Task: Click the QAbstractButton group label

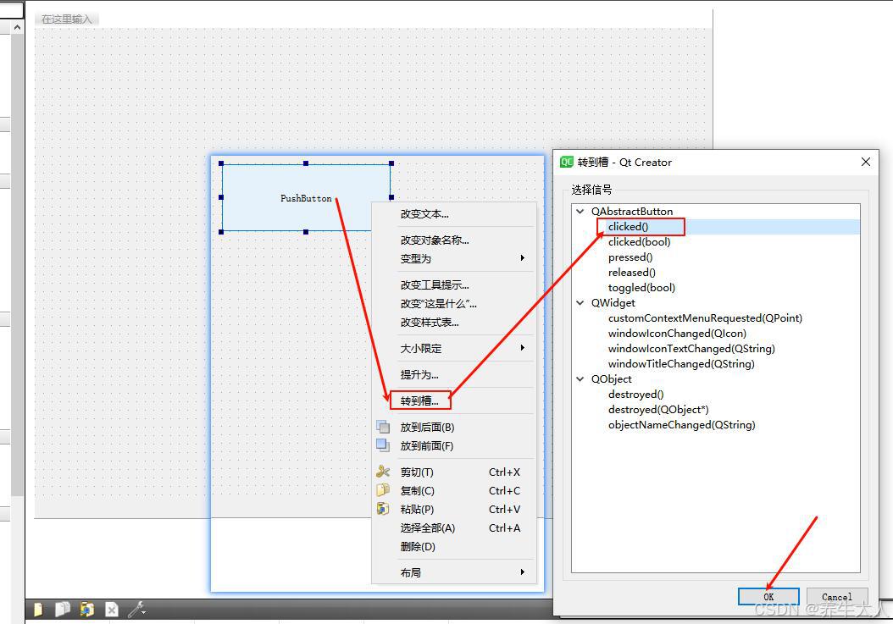Action: click(631, 211)
